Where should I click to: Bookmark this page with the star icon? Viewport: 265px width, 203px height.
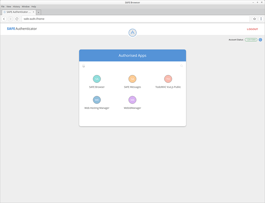pos(254,19)
